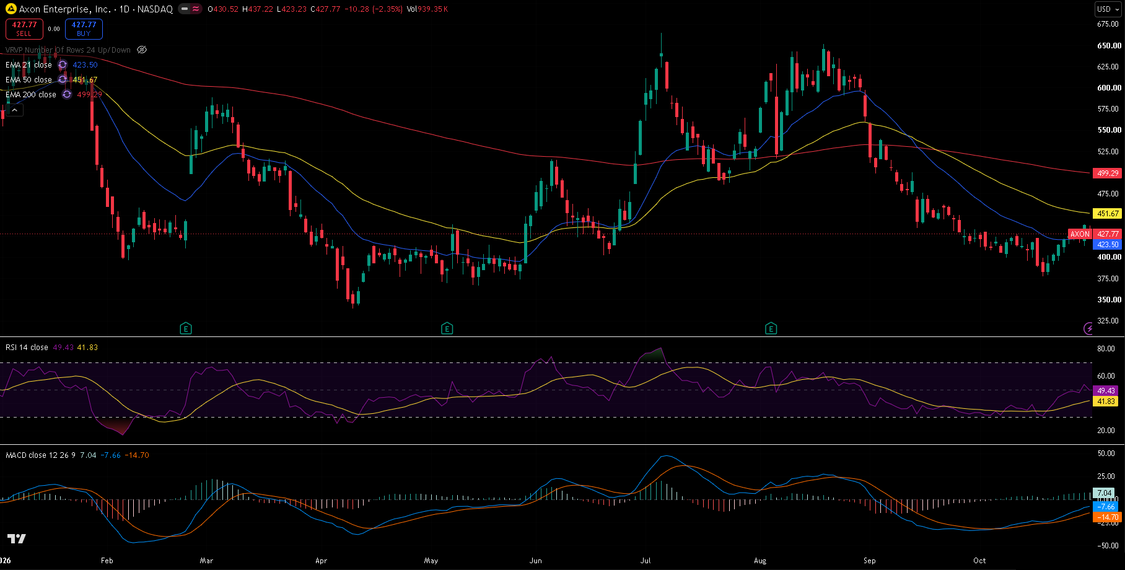Click the Axon yellow company logo
This screenshot has height=570, width=1125.
(x=11, y=9)
